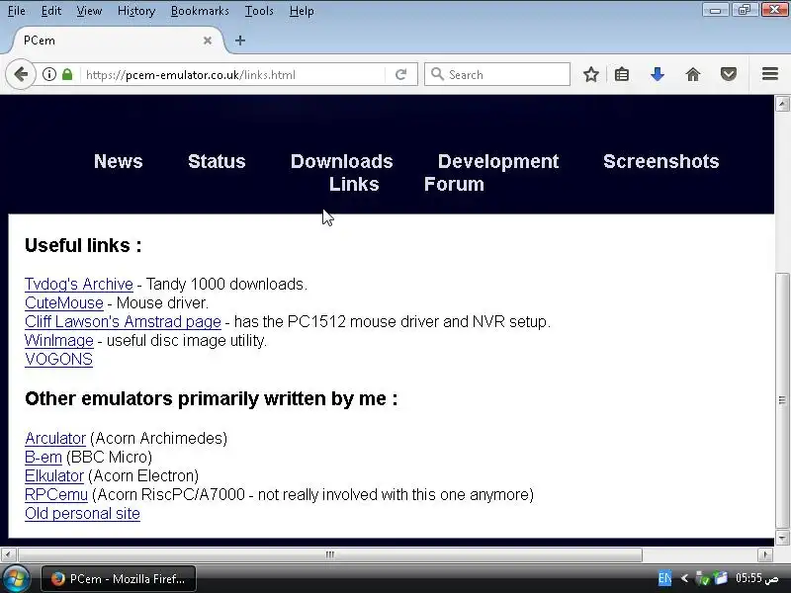Open the Arculator emulator link
Image resolution: width=791 pixels, height=593 pixels.
point(55,438)
